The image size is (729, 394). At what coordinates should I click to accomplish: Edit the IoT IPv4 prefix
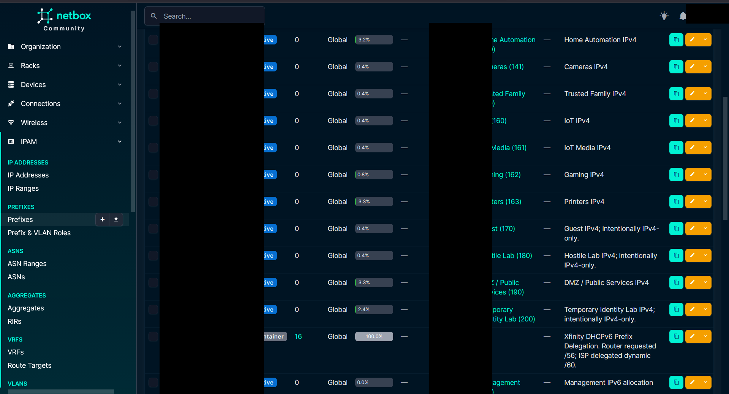point(692,121)
